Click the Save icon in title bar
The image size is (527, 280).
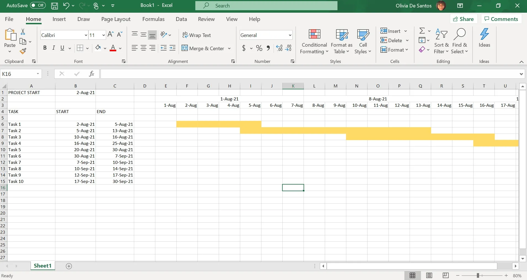pos(55,6)
